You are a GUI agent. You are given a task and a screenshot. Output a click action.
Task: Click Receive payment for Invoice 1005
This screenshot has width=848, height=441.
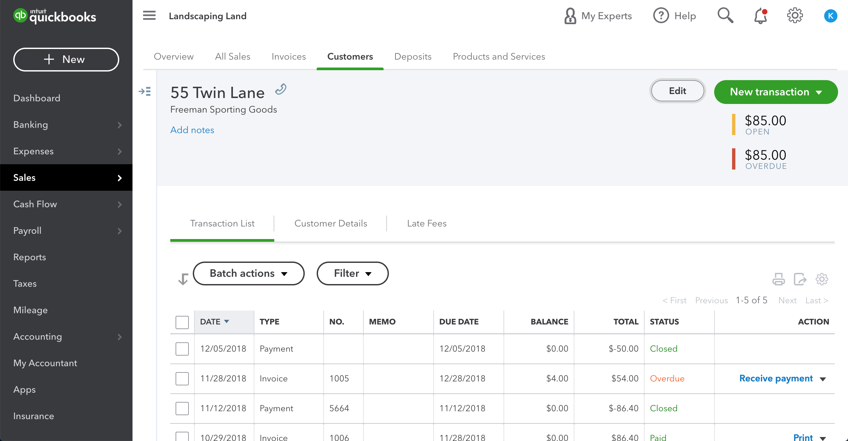click(x=776, y=378)
